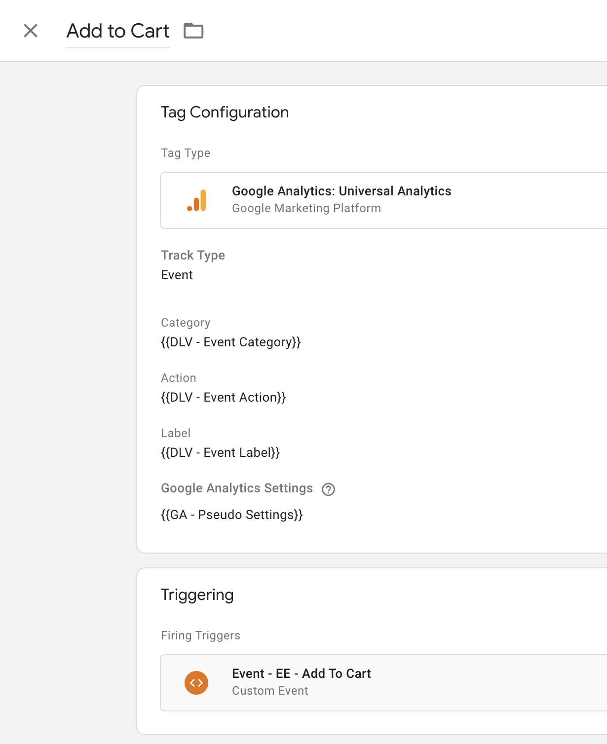Screen dimensions: 607x744
Task: Select the {{DLV - Event Category}} value
Action: (231, 342)
